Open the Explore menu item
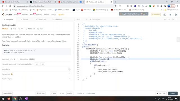Image resolution: width=180 pixels, height=101 pixels. (17, 15)
